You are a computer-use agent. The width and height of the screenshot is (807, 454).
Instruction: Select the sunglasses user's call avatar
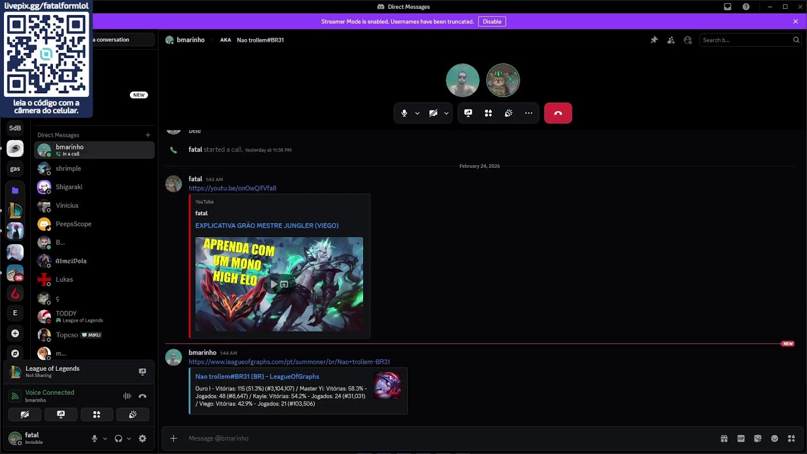tap(463, 80)
